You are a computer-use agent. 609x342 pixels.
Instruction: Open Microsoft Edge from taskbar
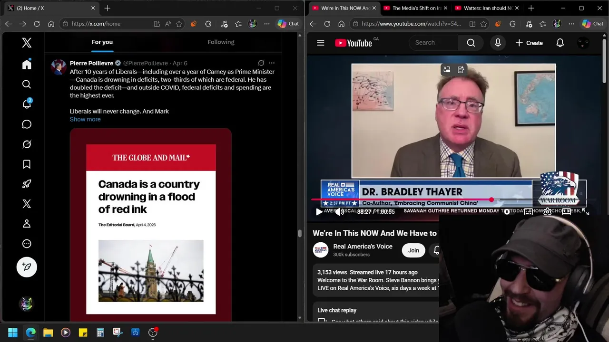pyautogui.click(x=30, y=332)
